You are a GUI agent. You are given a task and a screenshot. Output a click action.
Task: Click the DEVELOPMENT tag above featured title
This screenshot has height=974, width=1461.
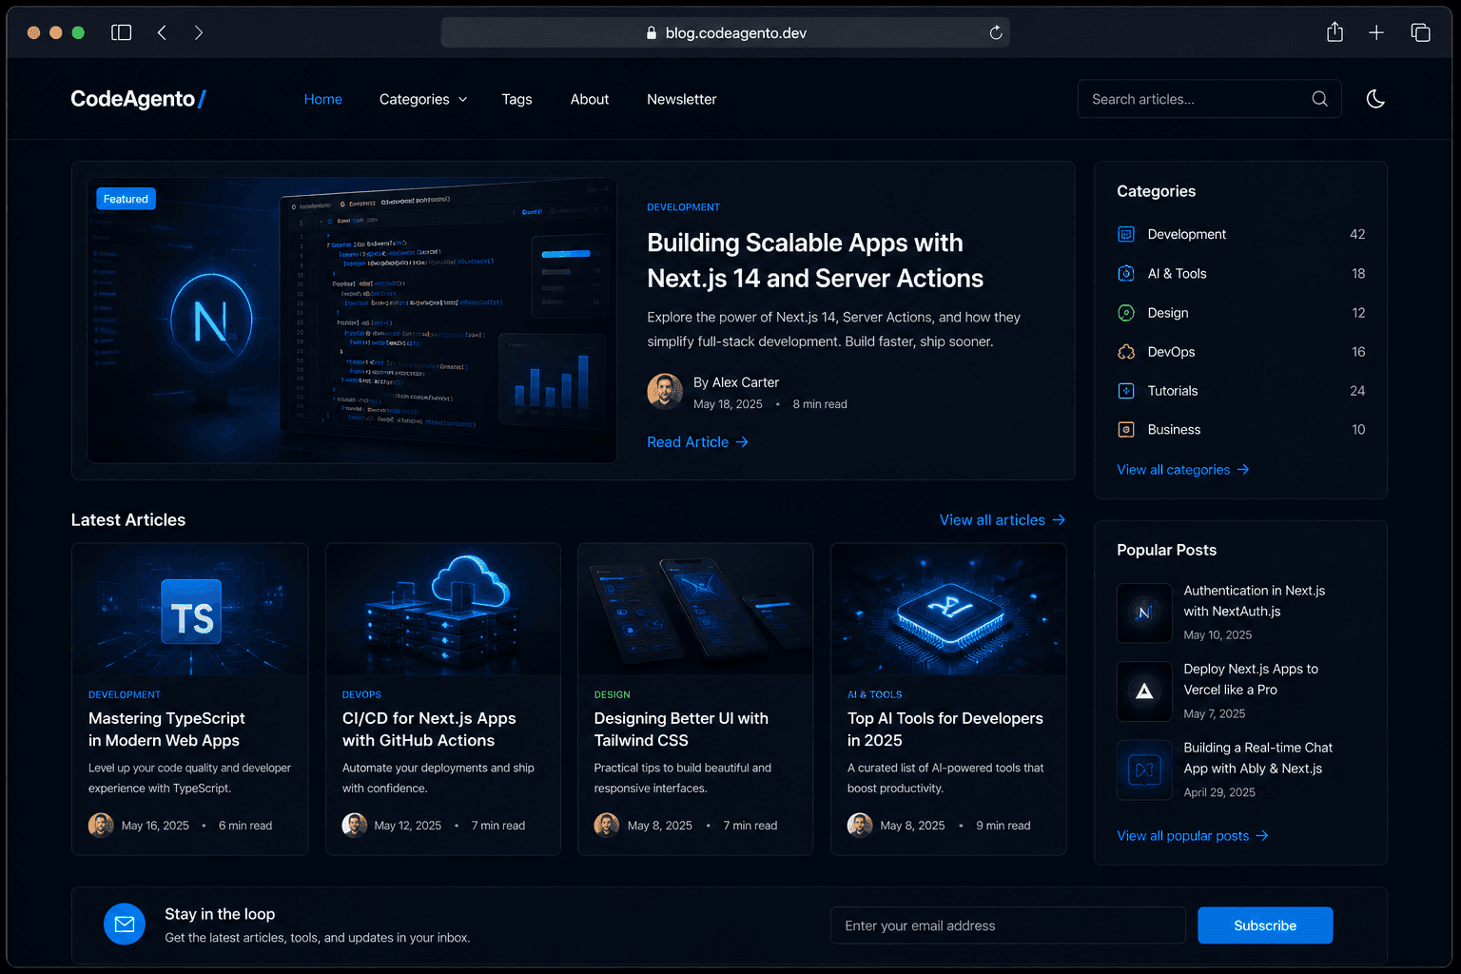pyautogui.click(x=683, y=207)
